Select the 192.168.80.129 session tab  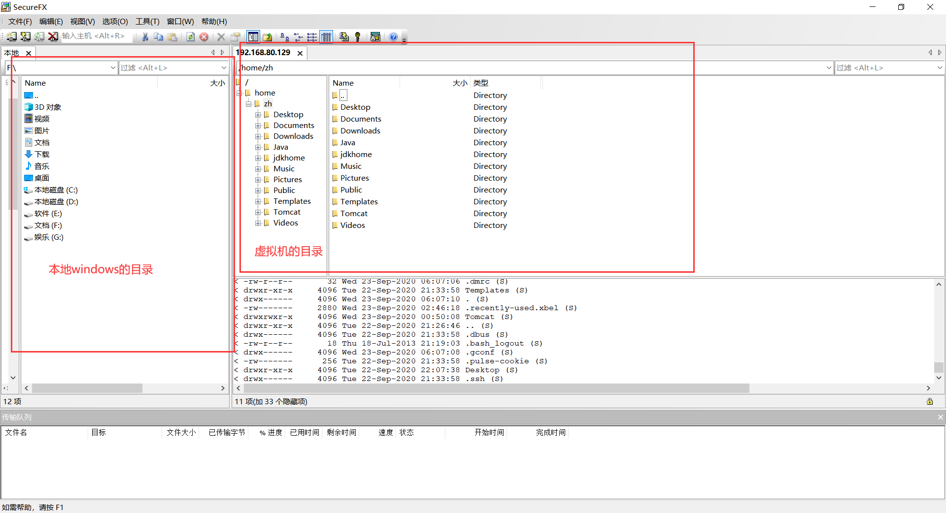point(263,53)
